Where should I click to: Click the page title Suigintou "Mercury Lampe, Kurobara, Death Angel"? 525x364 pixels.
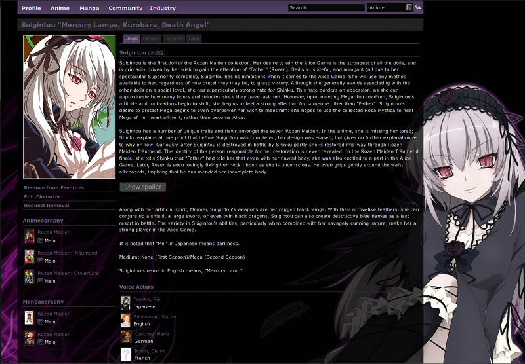115,25
